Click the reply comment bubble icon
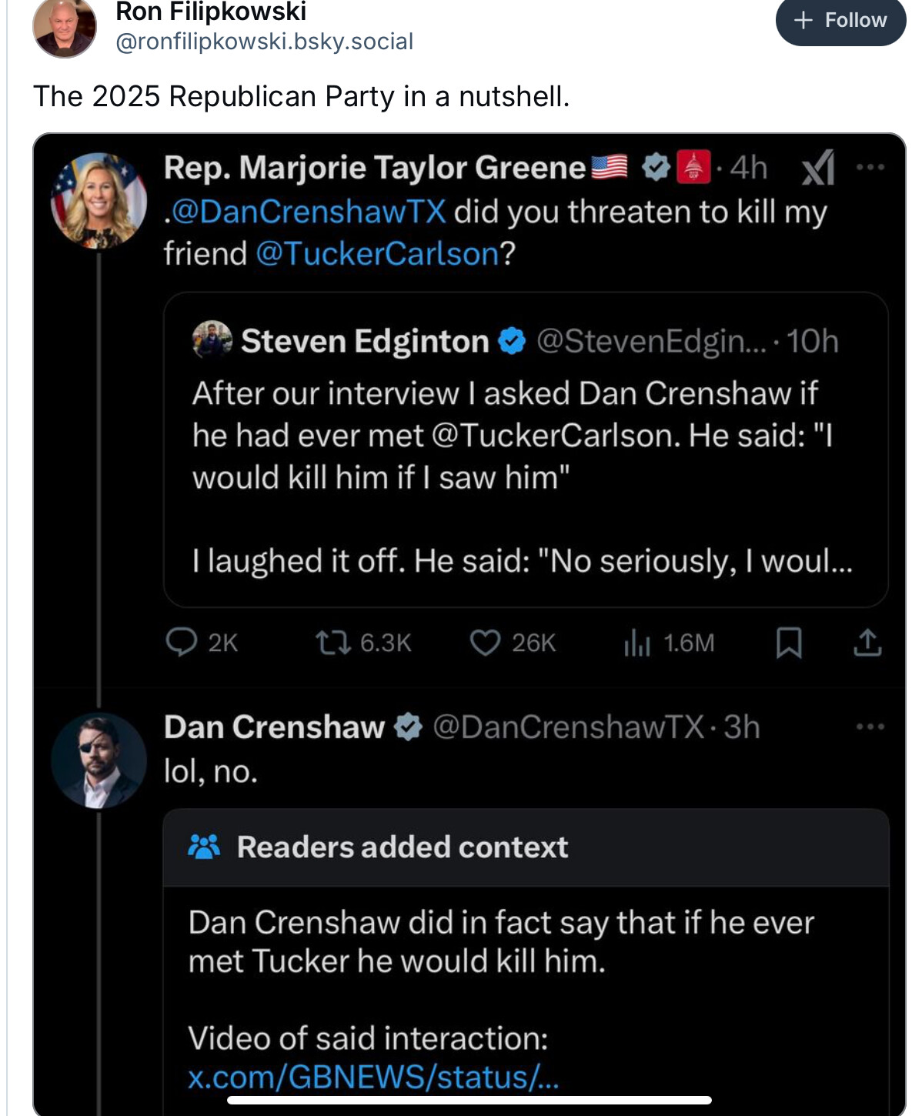Image resolution: width=922 pixels, height=1116 pixels. (x=182, y=642)
